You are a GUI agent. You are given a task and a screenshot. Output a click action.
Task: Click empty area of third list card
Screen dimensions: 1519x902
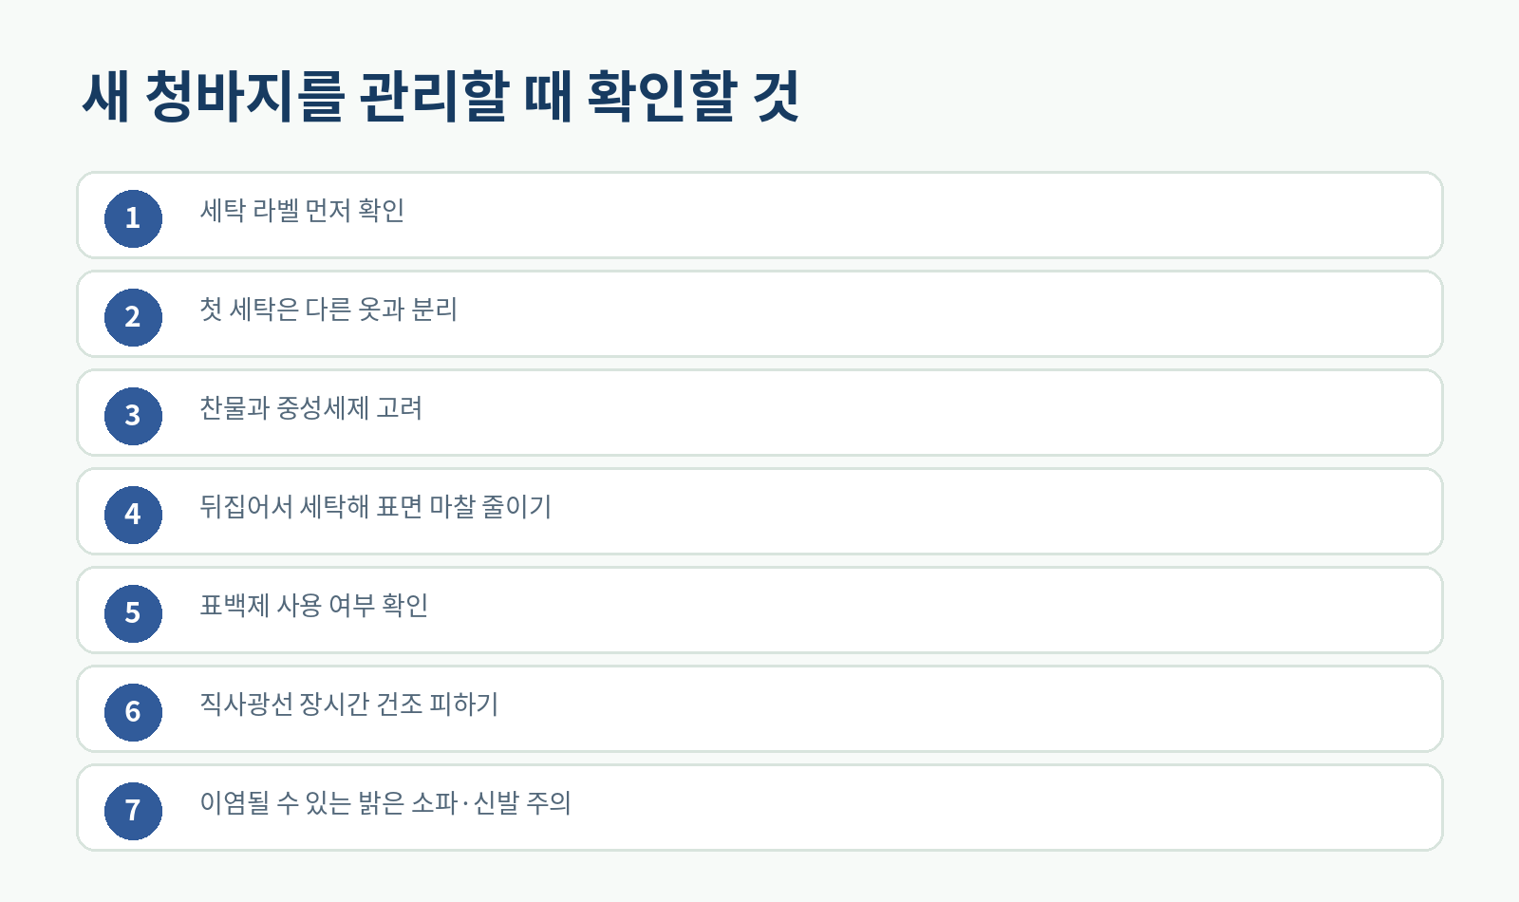point(911,413)
